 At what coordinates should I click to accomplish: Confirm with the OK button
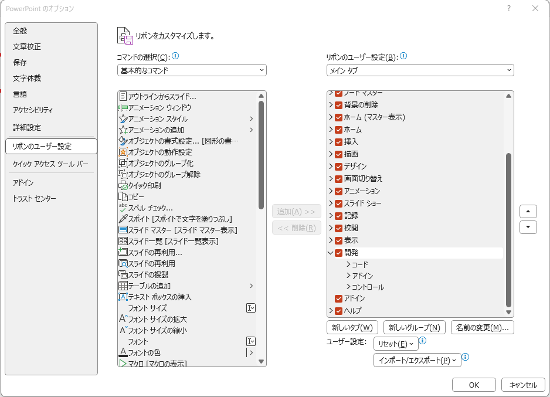click(x=474, y=385)
